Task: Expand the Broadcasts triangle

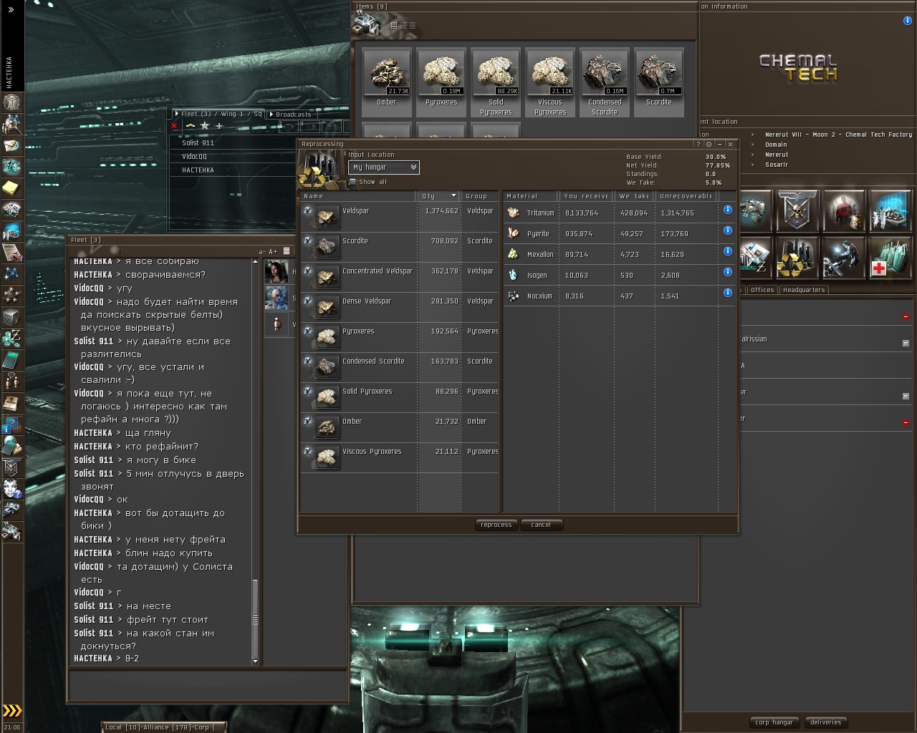Action: (272, 114)
